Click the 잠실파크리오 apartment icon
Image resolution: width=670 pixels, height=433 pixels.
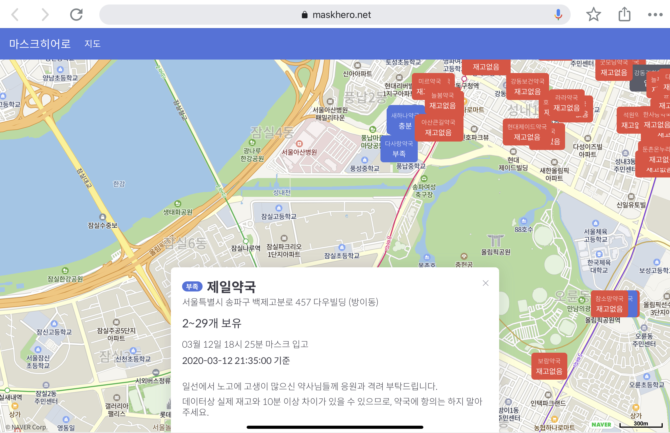click(x=284, y=238)
